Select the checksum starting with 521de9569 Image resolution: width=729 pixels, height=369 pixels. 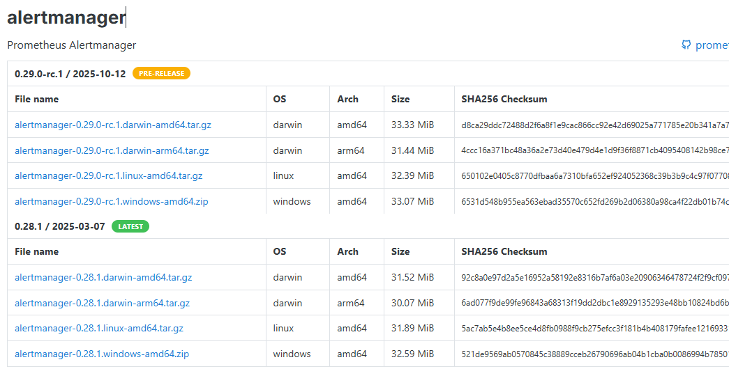595,354
